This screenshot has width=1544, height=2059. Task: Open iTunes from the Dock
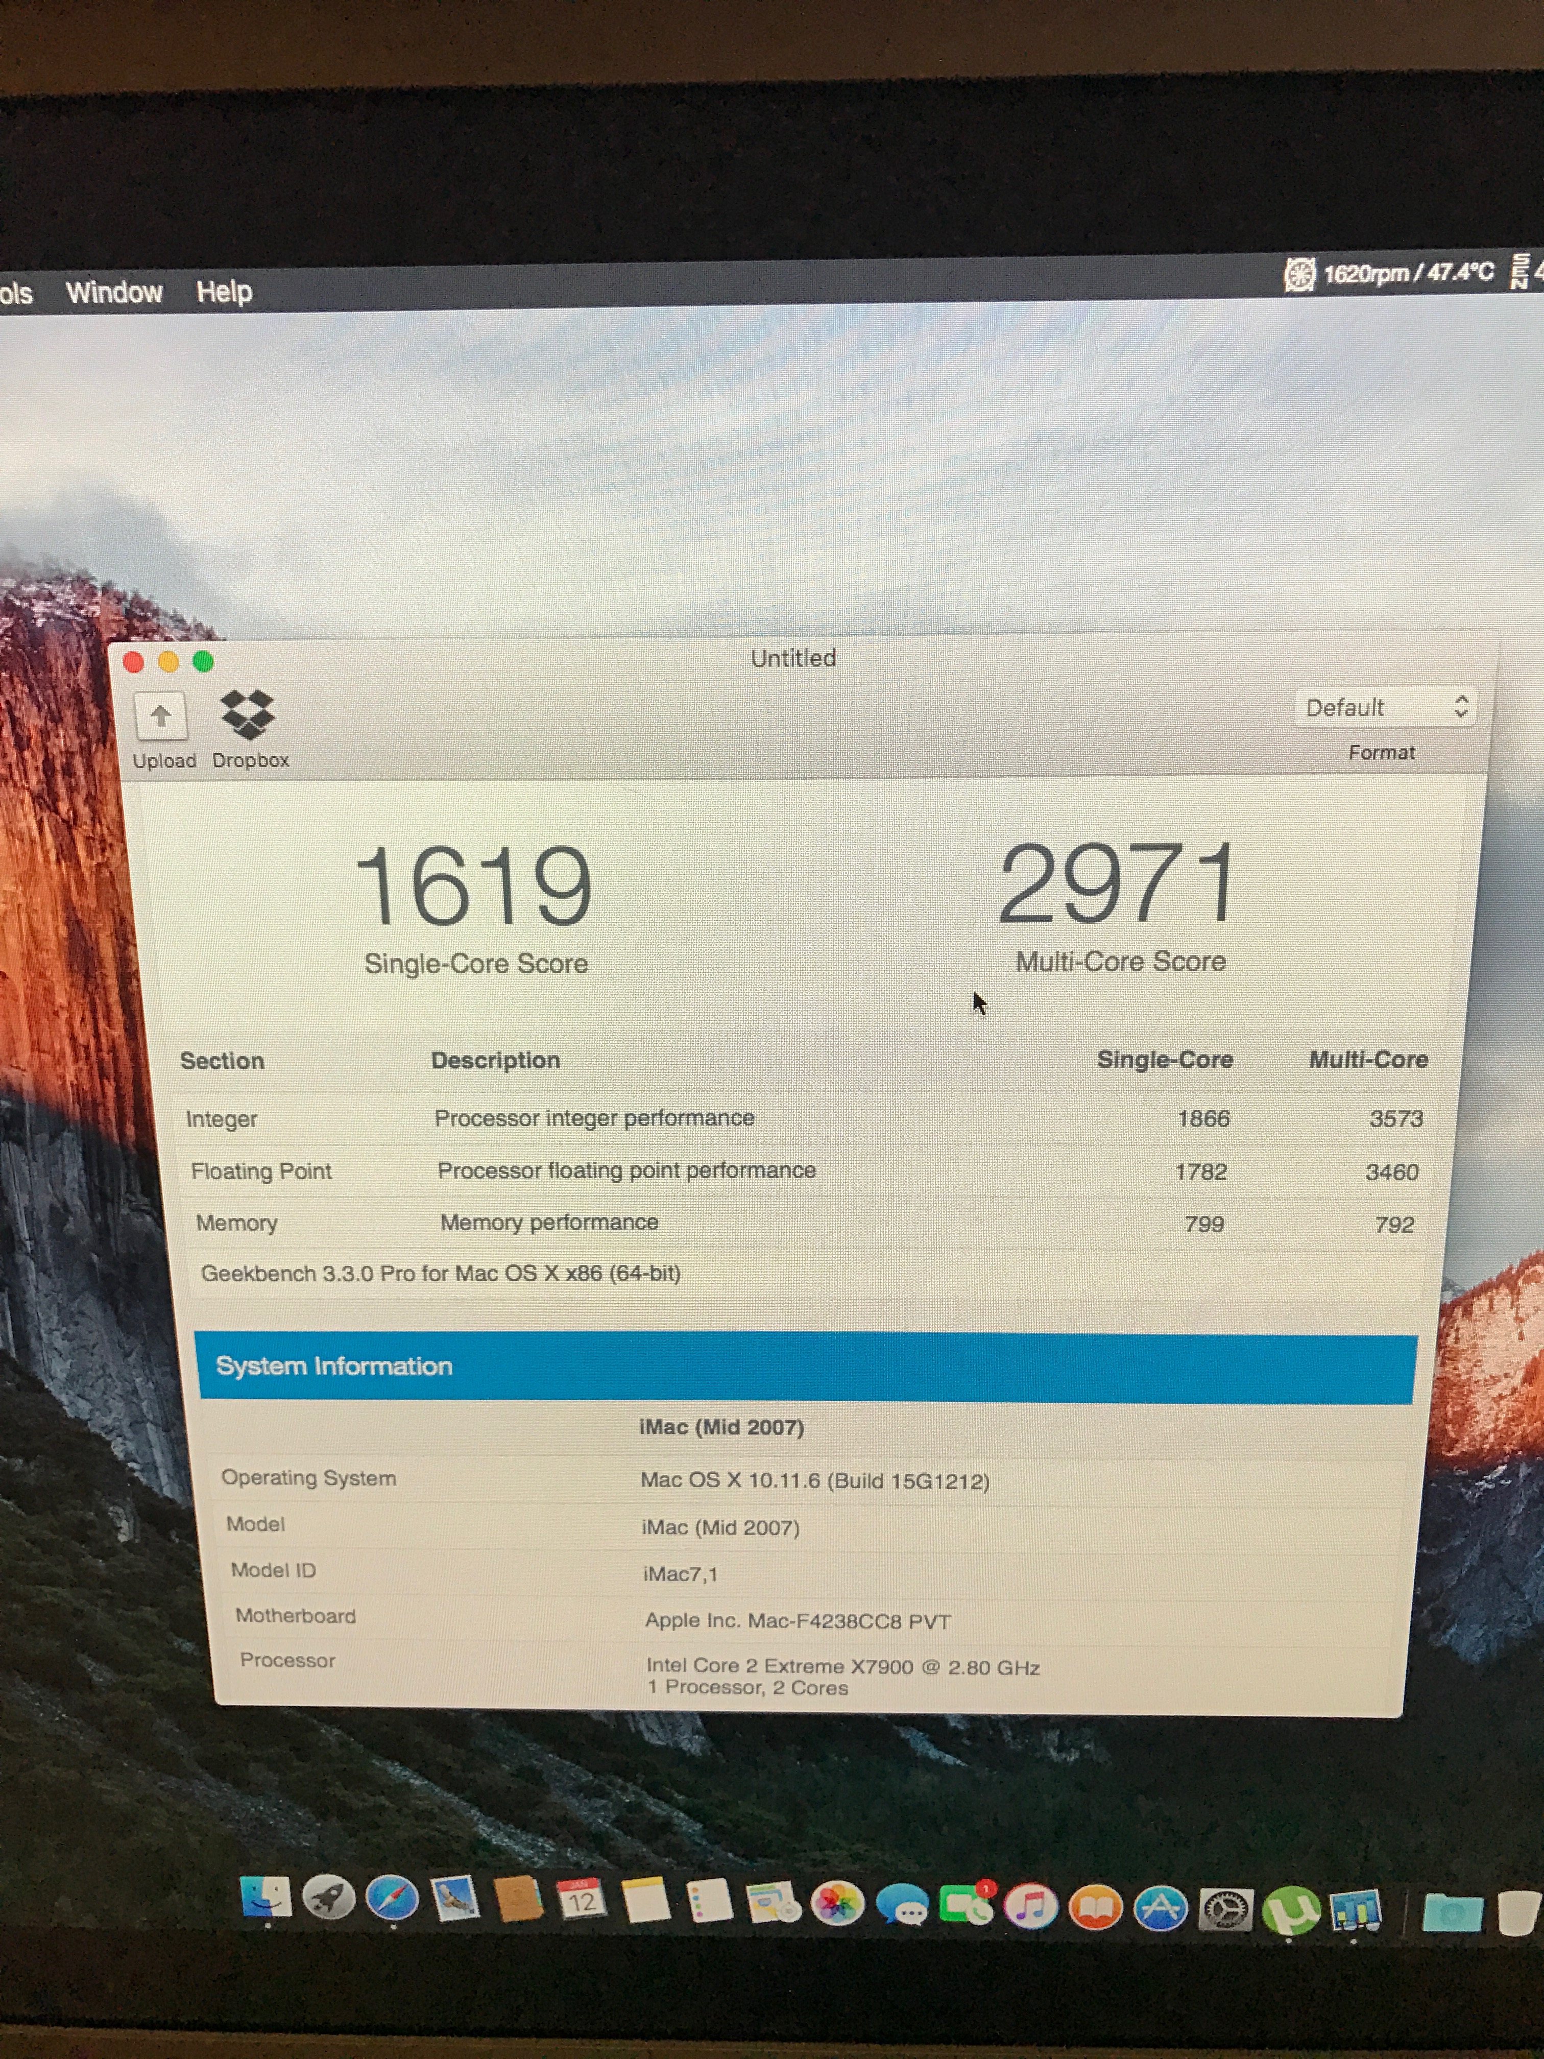[1030, 1906]
